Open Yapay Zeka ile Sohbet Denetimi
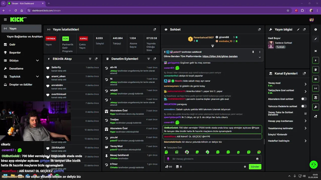The width and height of the screenshot is (321, 180). point(287,113)
